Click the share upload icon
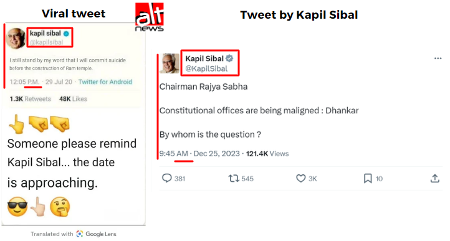Image resolution: width=450 pixels, height=241 pixels. tap(435, 178)
